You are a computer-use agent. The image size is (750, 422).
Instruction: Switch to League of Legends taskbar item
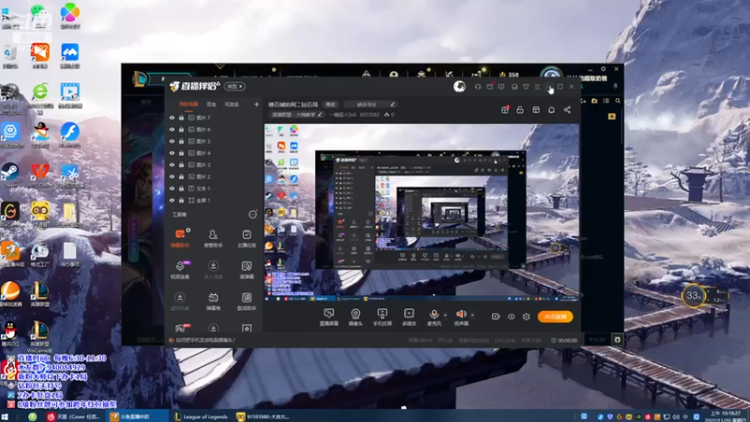[x=201, y=416]
